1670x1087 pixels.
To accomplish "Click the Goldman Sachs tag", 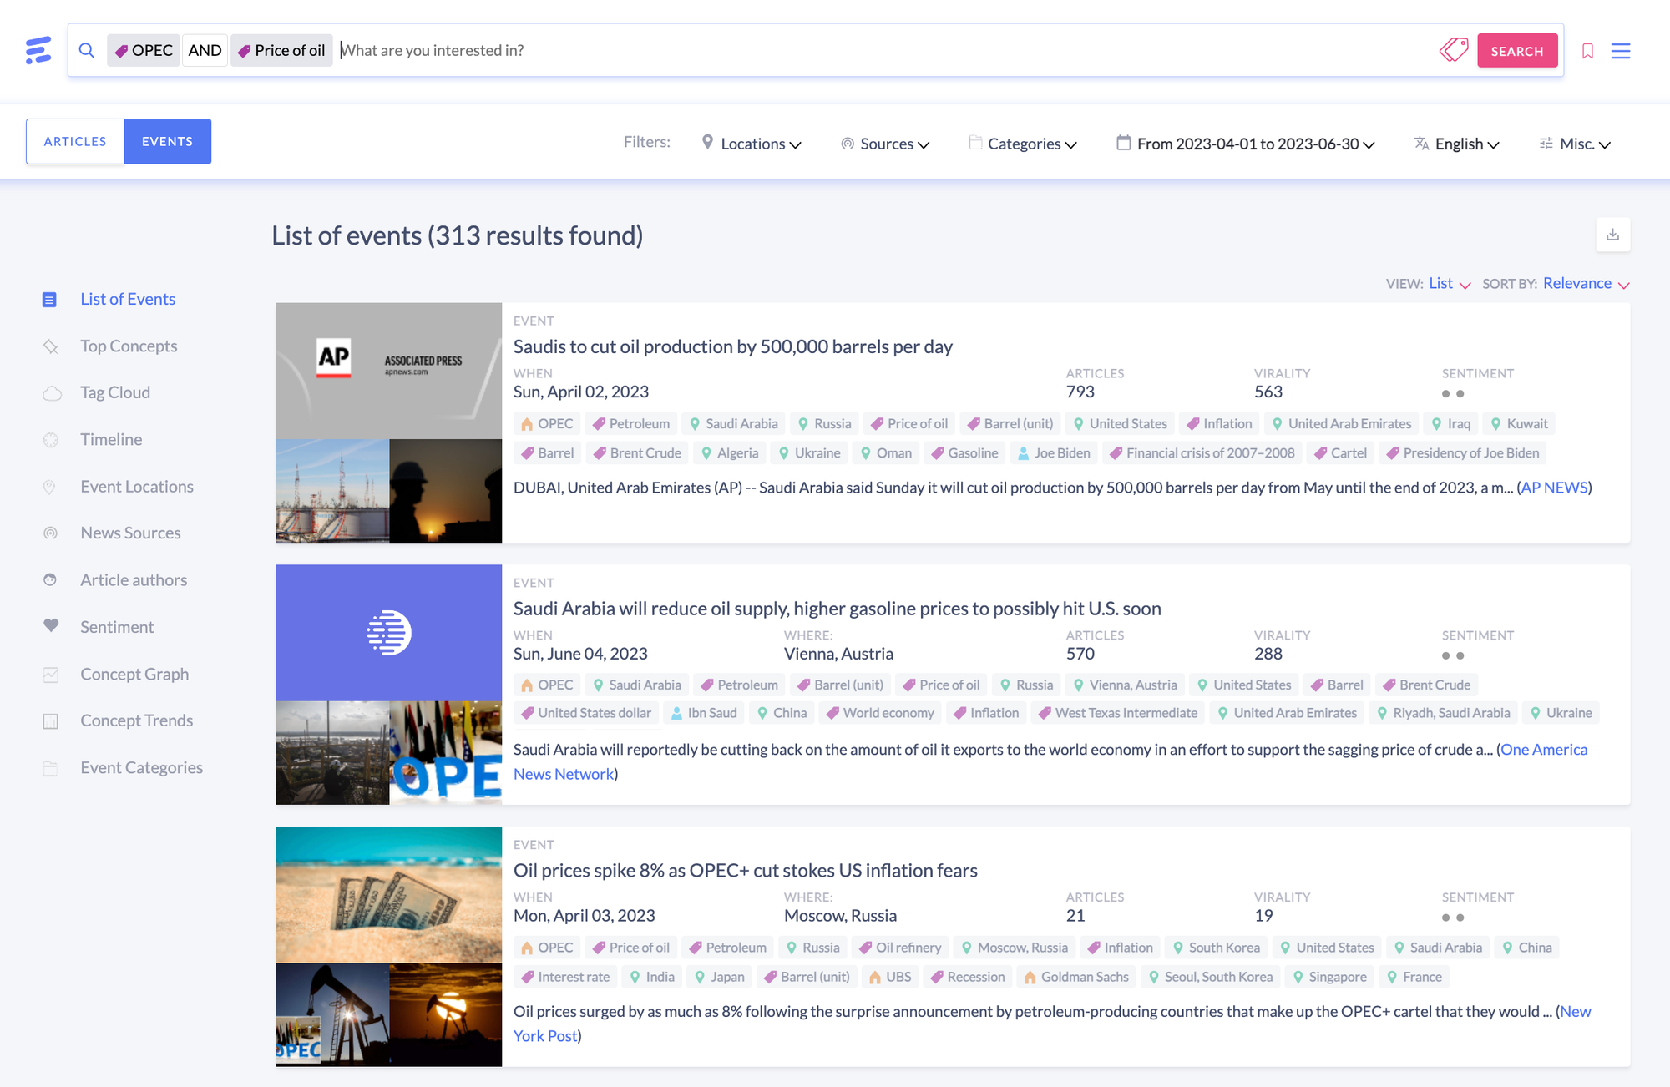I will point(1076,977).
